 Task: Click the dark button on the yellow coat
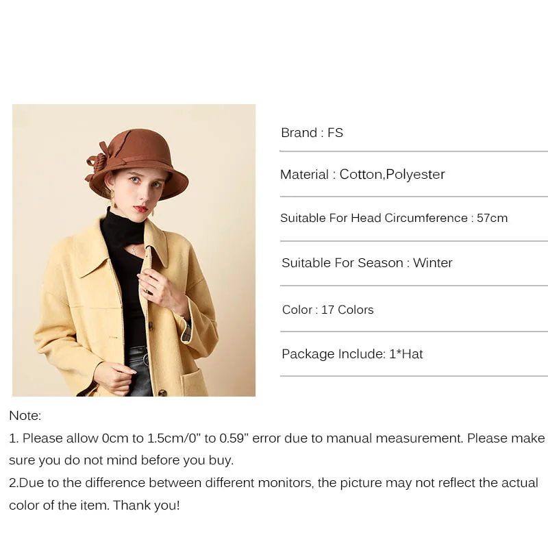pos(164,393)
